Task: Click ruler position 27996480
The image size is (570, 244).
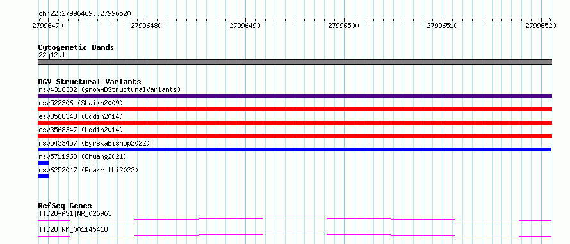Action: [x=147, y=26]
